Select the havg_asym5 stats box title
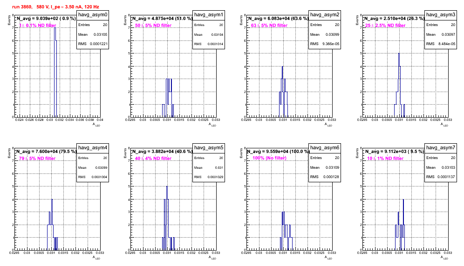464x266 pixels. pyautogui.click(x=209, y=147)
